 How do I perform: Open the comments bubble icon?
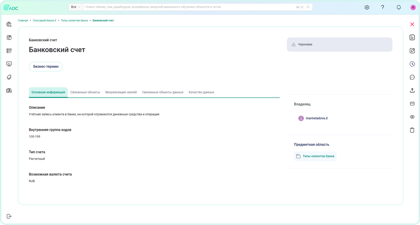412,77
